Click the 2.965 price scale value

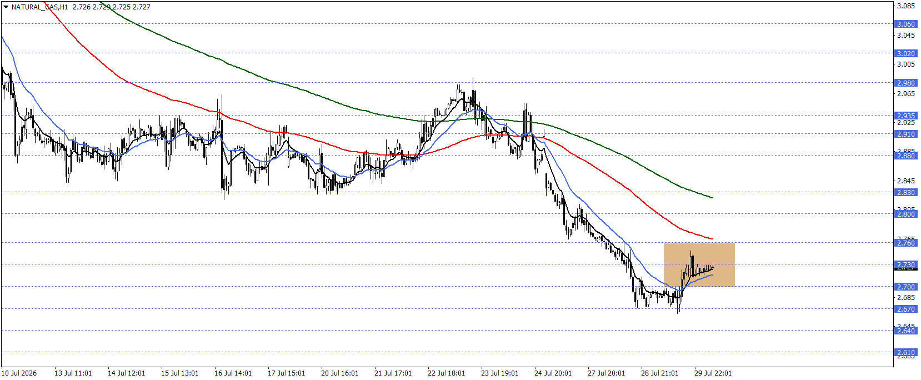[x=906, y=94]
